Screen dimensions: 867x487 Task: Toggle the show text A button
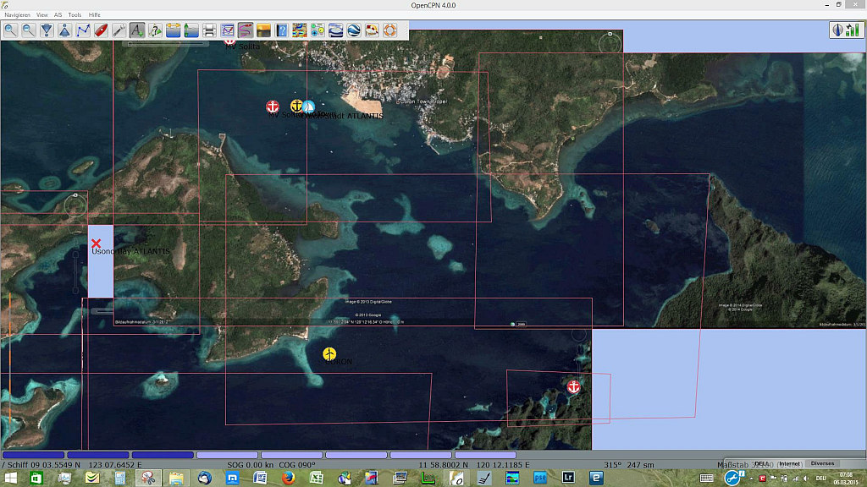point(137,30)
